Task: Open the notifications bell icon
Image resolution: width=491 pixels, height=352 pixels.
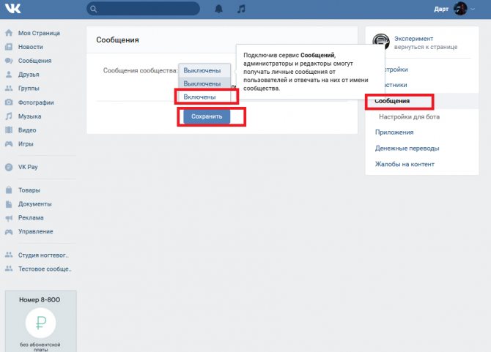Action: click(x=218, y=9)
